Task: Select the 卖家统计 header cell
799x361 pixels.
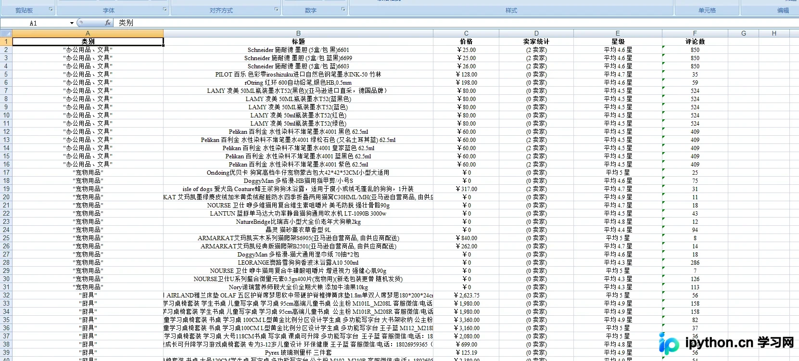Action: (x=536, y=41)
